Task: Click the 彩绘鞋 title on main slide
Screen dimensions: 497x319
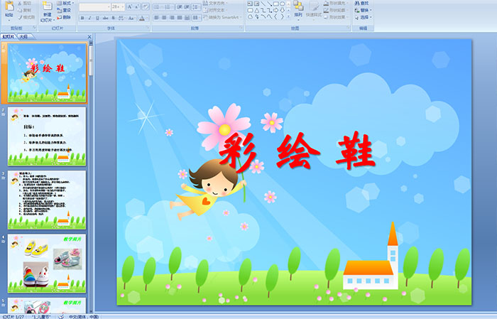Action: [297, 151]
